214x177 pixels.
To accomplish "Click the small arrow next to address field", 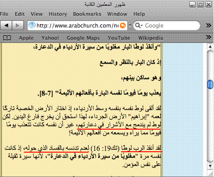I will point(130,26).
